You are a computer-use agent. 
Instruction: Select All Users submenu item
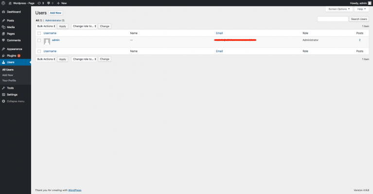[x=8, y=70]
